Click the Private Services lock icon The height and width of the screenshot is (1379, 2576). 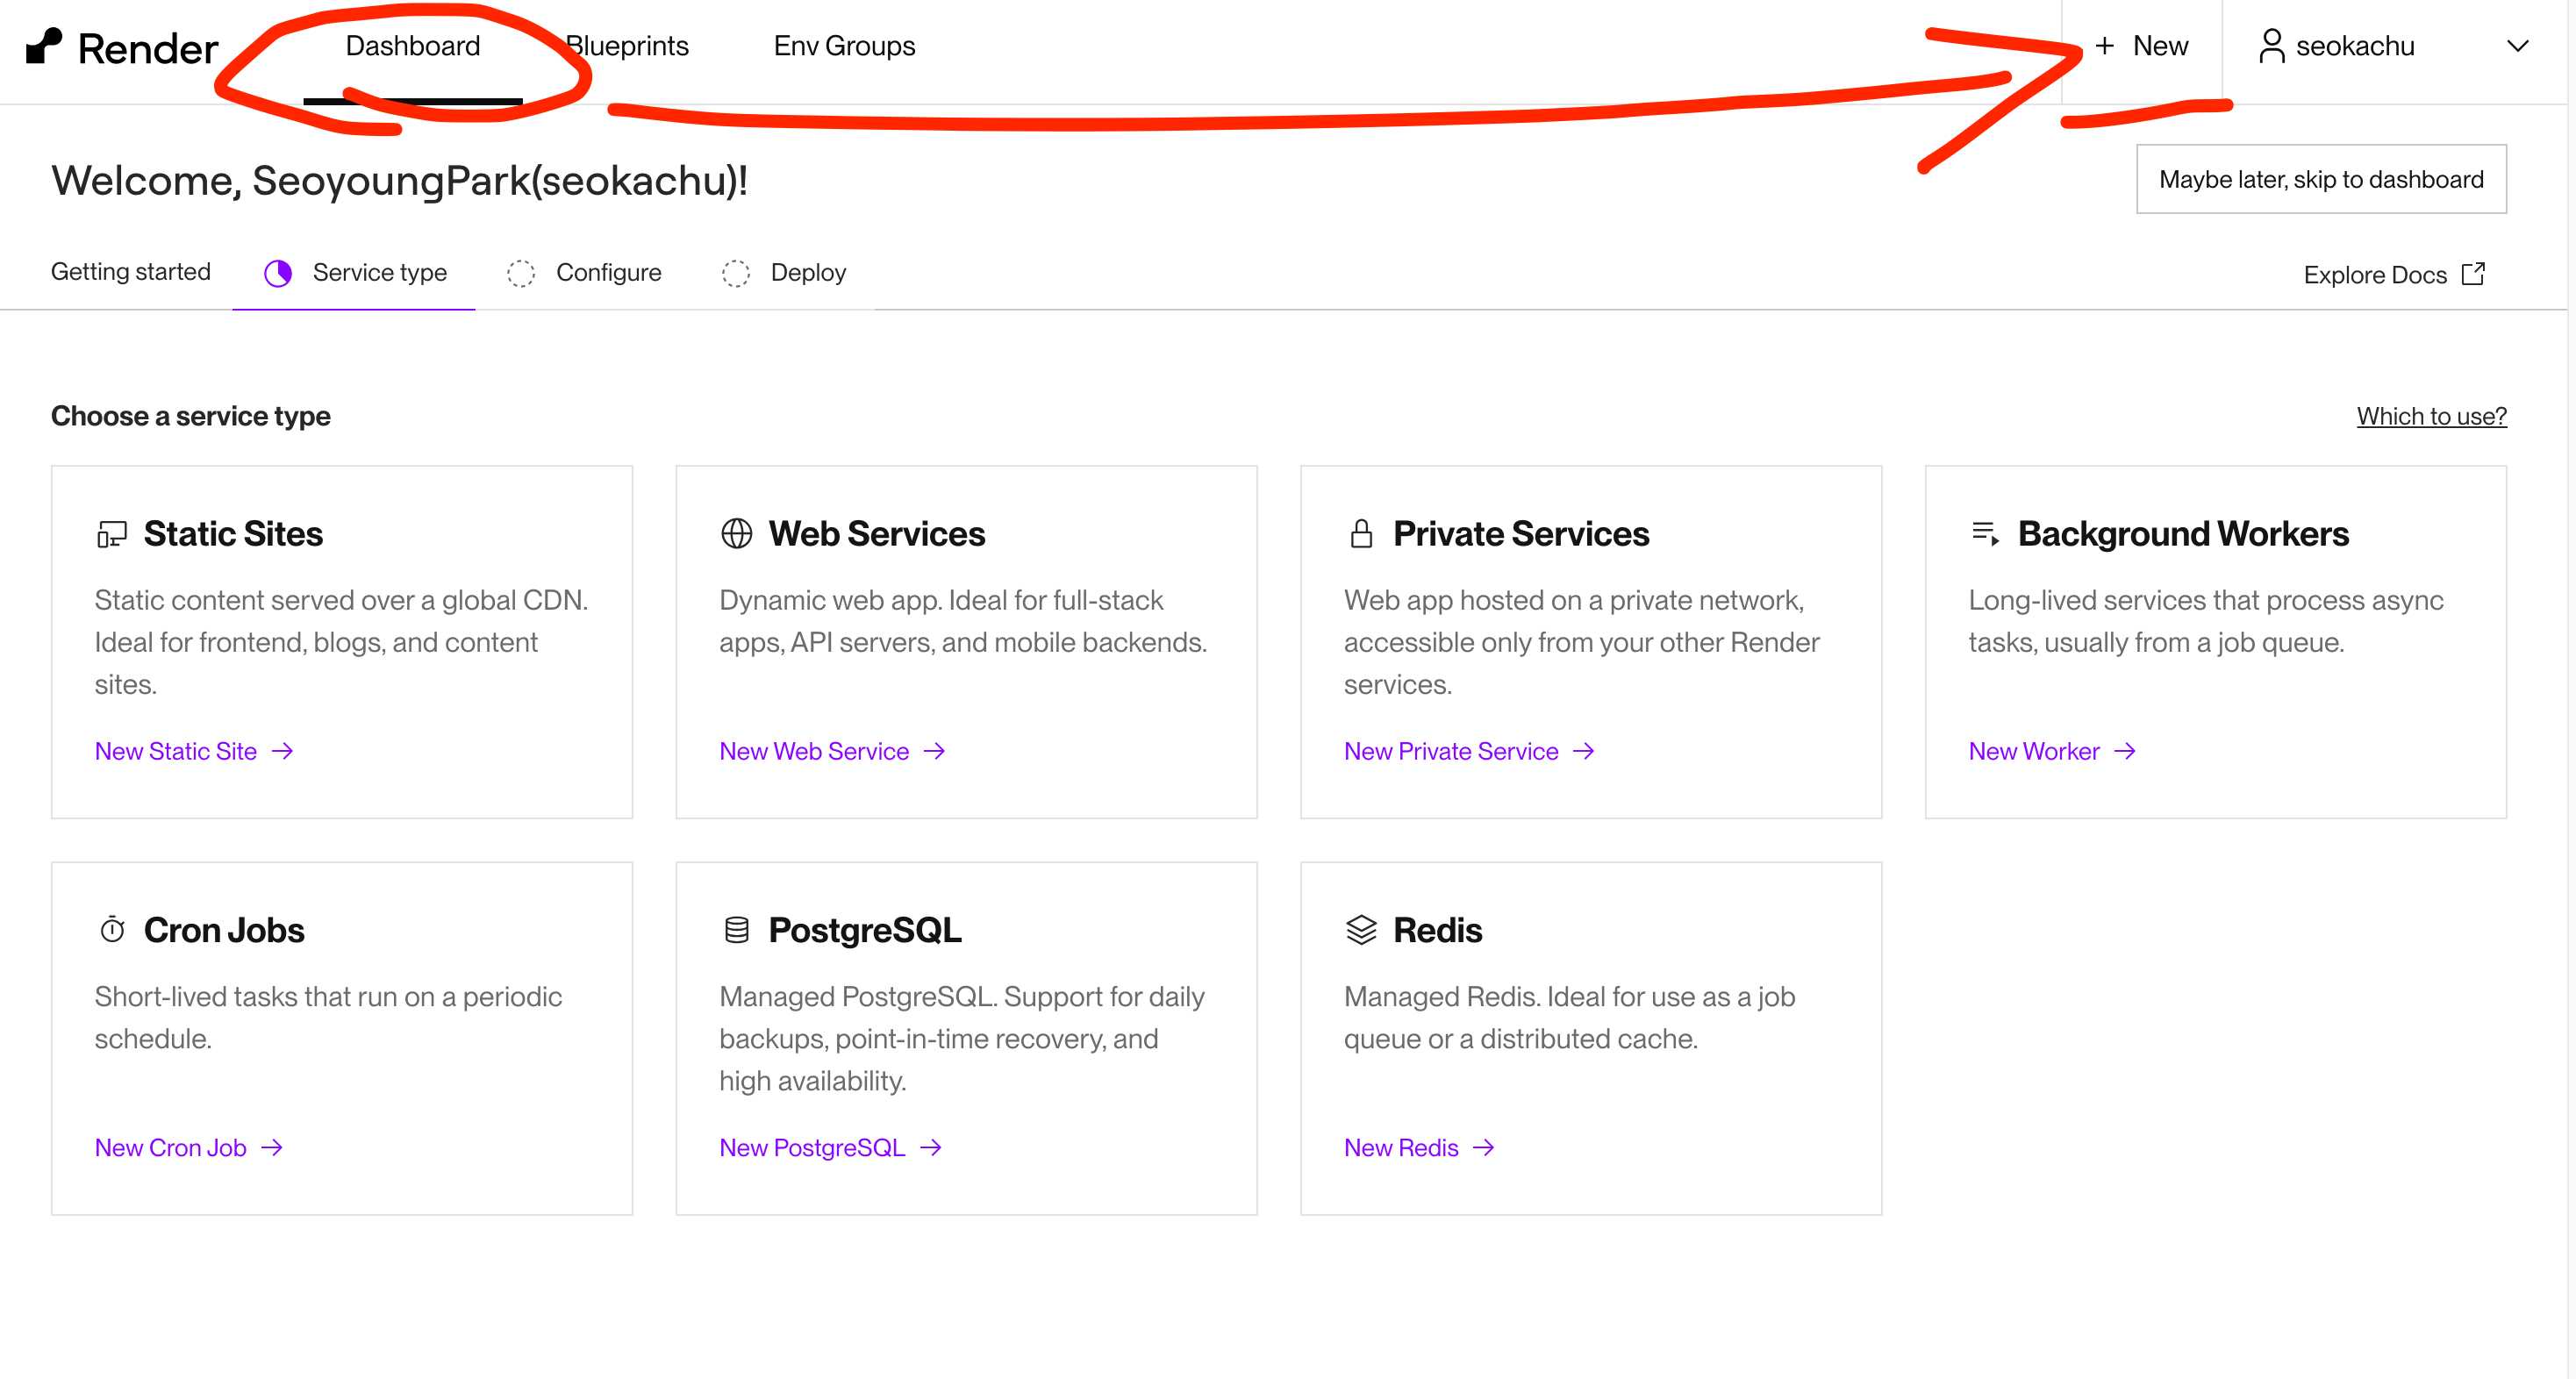tap(1361, 534)
